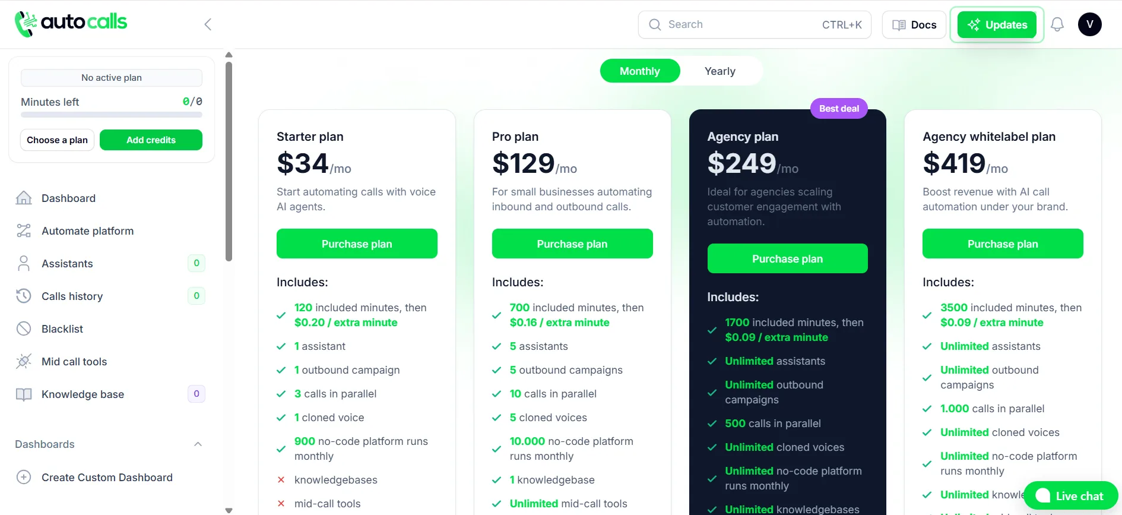The image size is (1122, 515).
Task: Click the Knowledge base book icon
Action: (24, 394)
